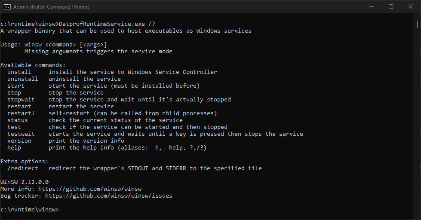Select the "testwait" command name
The width and height of the screenshot is (421, 220).
click(21, 134)
